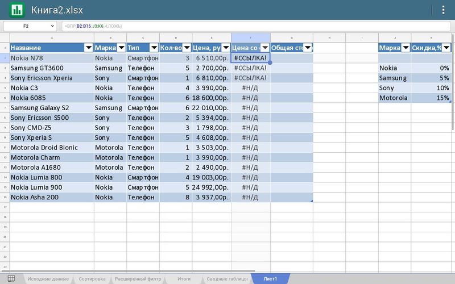This screenshot has width=455, height=284.
Task: Tap the green spreadsheet app icon
Action: click(x=17, y=10)
